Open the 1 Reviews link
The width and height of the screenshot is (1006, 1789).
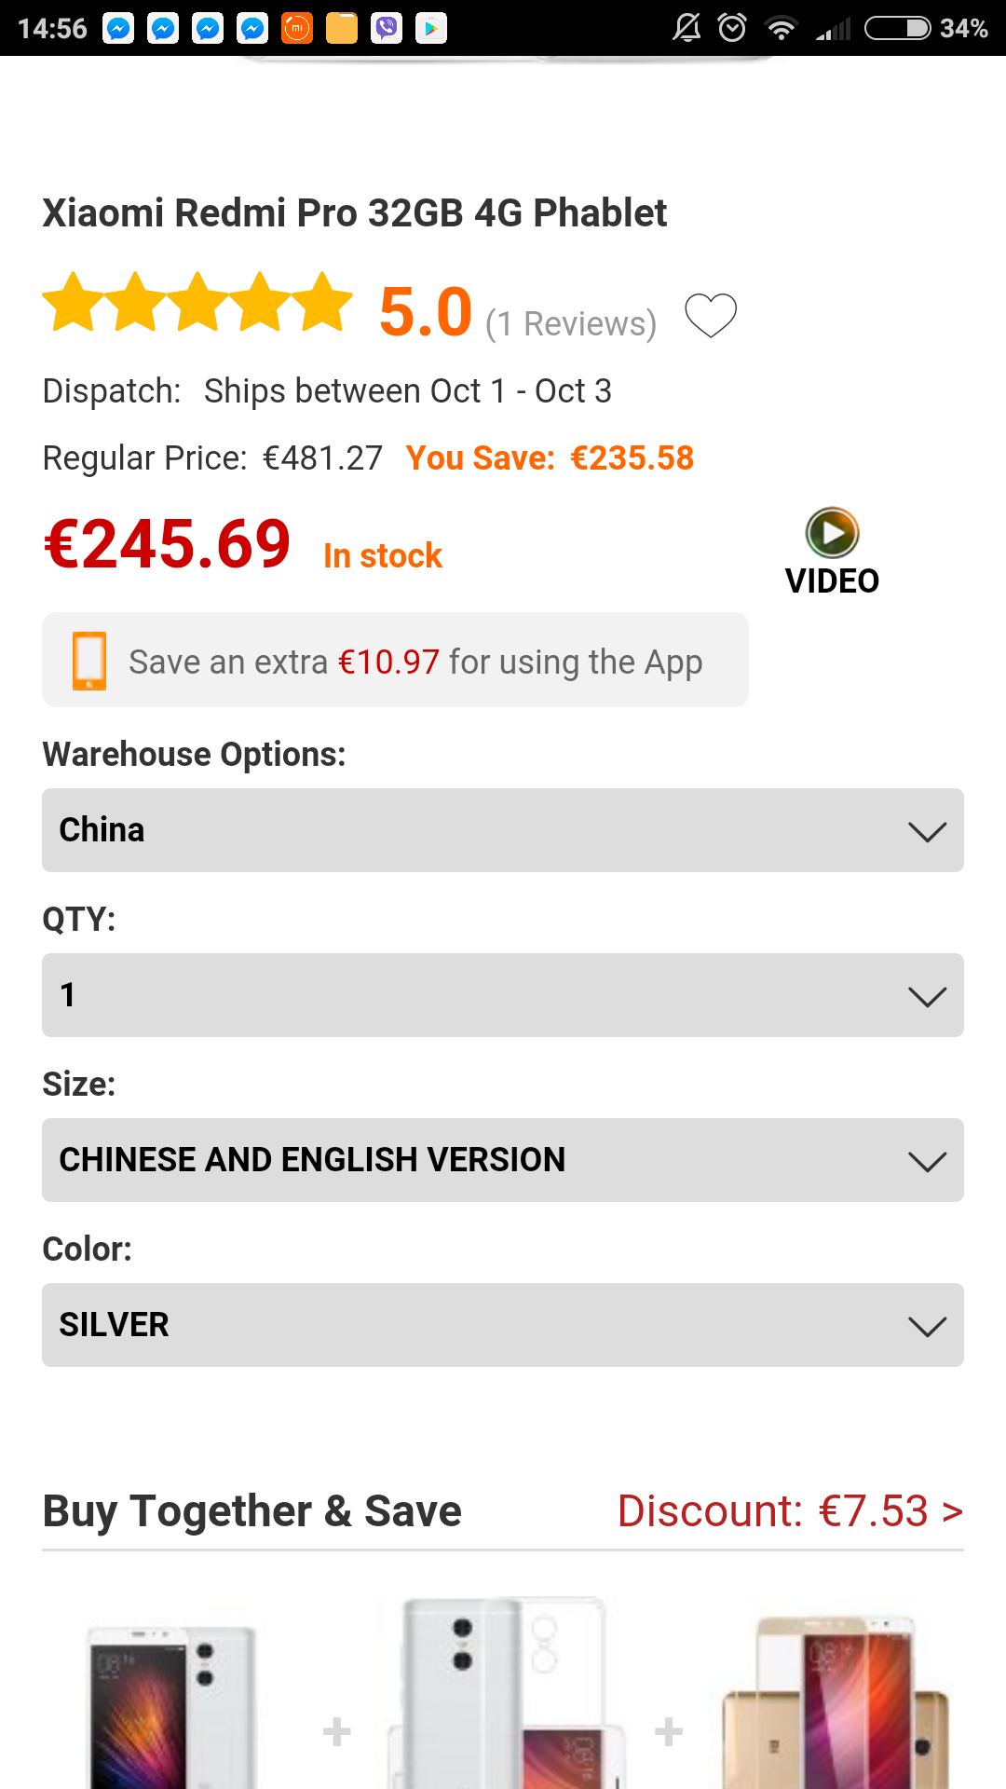pyautogui.click(x=571, y=324)
